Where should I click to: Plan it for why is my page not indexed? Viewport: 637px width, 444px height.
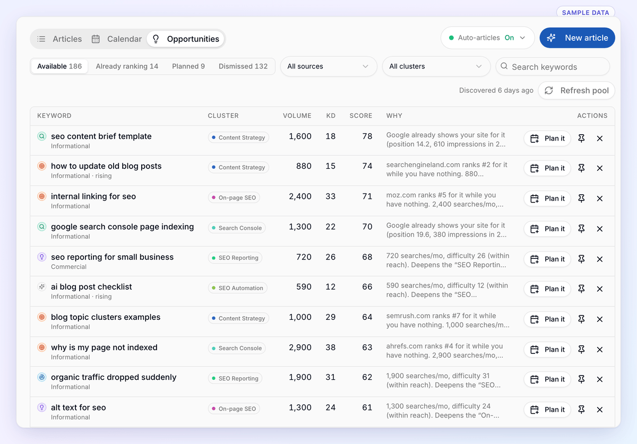(547, 350)
